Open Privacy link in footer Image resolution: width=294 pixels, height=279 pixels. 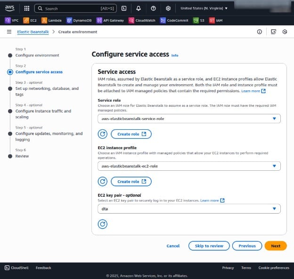tap(228, 268)
